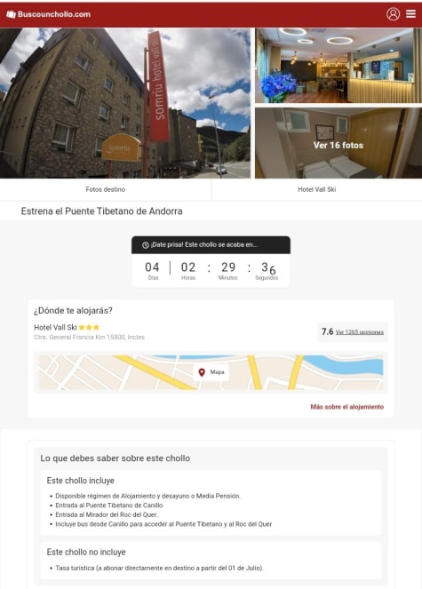
Task: Open the hamburger menu
Action: [x=411, y=14]
